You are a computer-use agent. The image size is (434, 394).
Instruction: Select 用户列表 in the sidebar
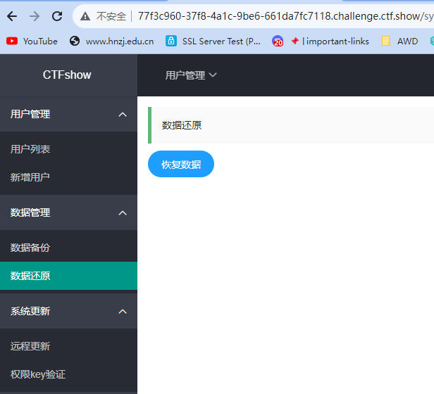68,149
